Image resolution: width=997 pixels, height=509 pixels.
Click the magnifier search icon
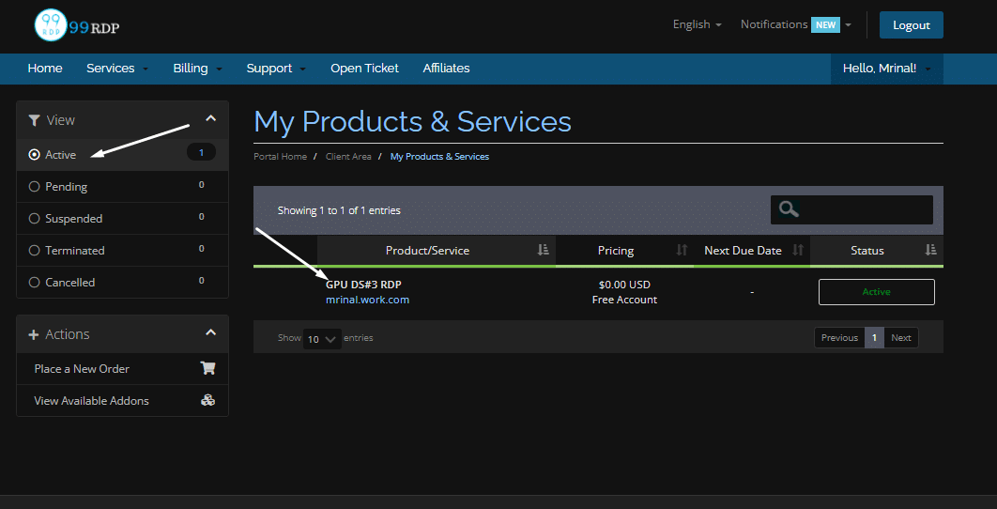click(789, 209)
